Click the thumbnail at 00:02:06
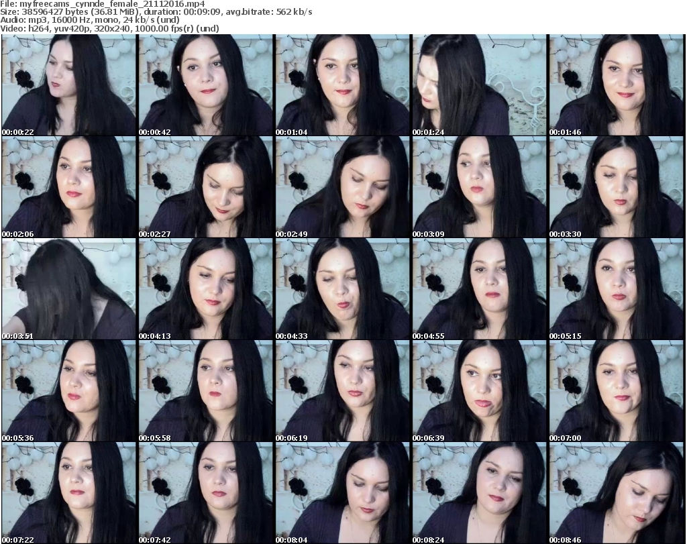687x544 pixels. tap(69, 187)
